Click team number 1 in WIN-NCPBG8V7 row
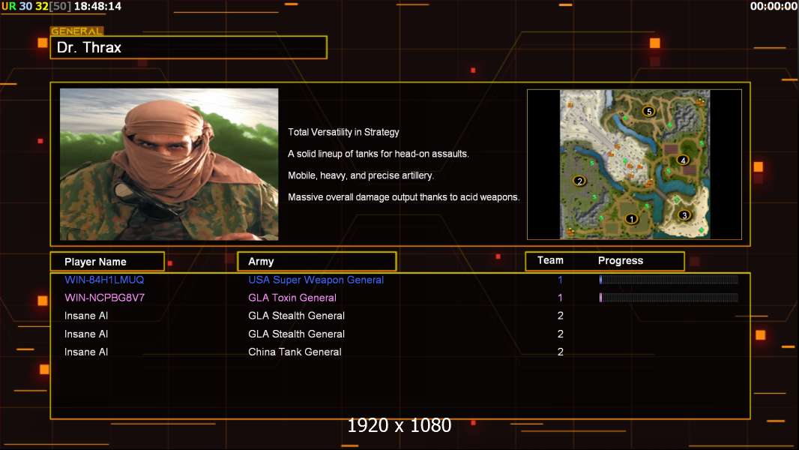 pyautogui.click(x=560, y=298)
